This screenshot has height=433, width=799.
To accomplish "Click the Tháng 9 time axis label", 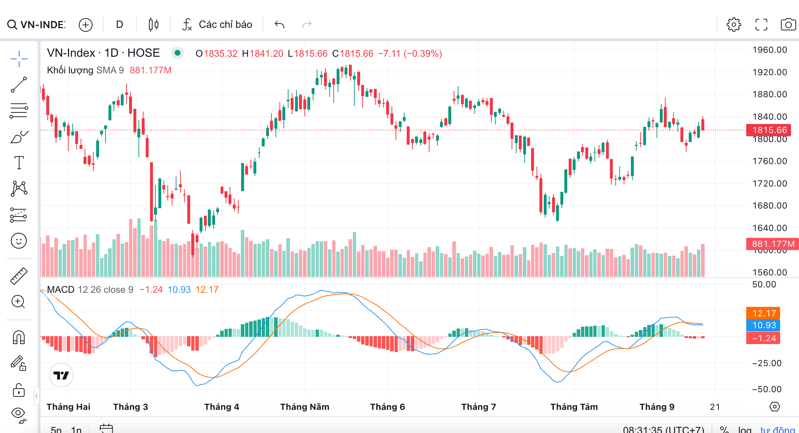I will click(x=657, y=407).
